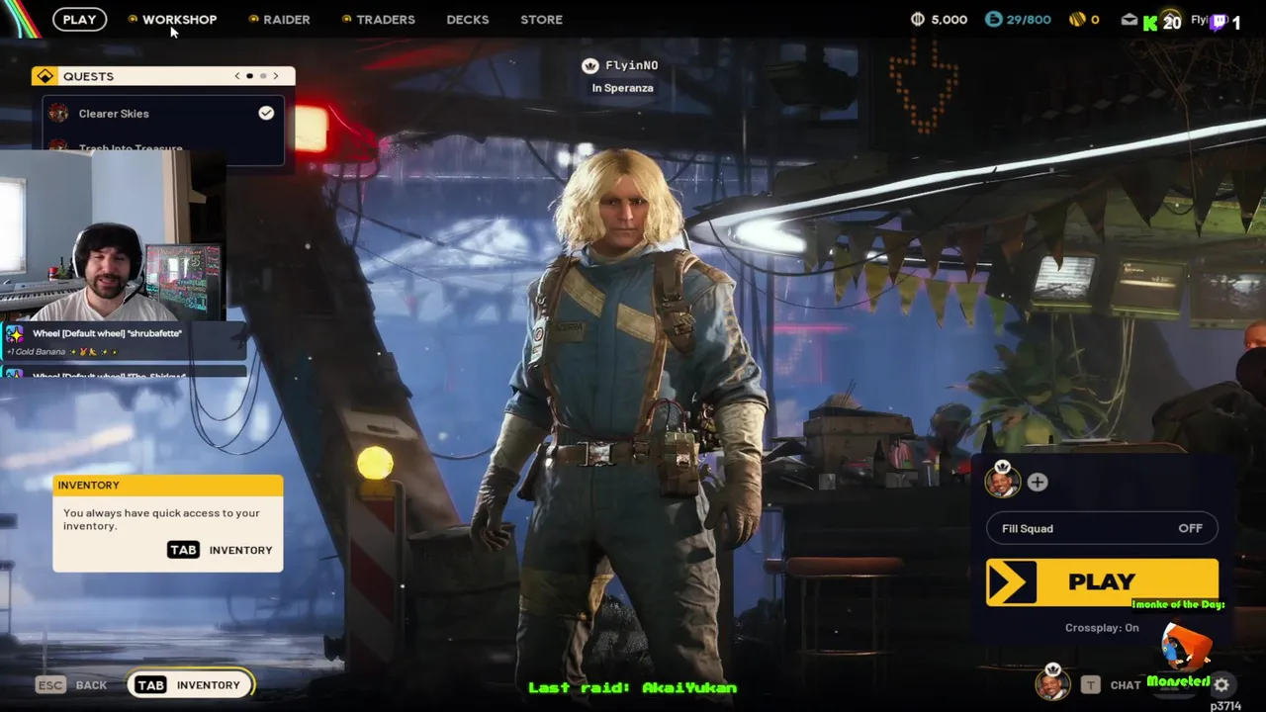Go to the Decks tab
Image resolution: width=1266 pixels, height=712 pixels.
[x=467, y=19]
